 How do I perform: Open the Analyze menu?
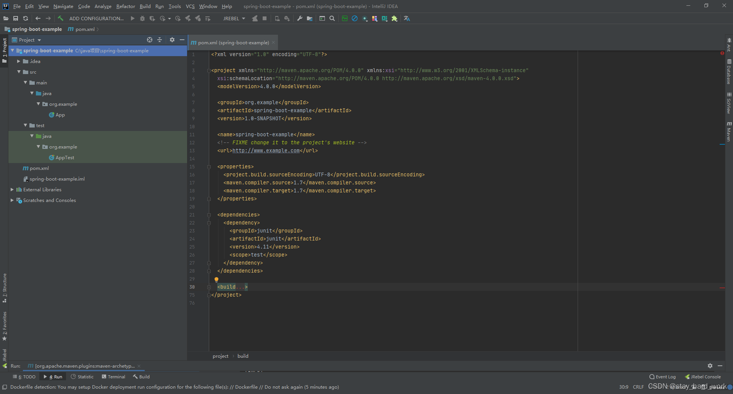pyautogui.click(x=103, y=6)
